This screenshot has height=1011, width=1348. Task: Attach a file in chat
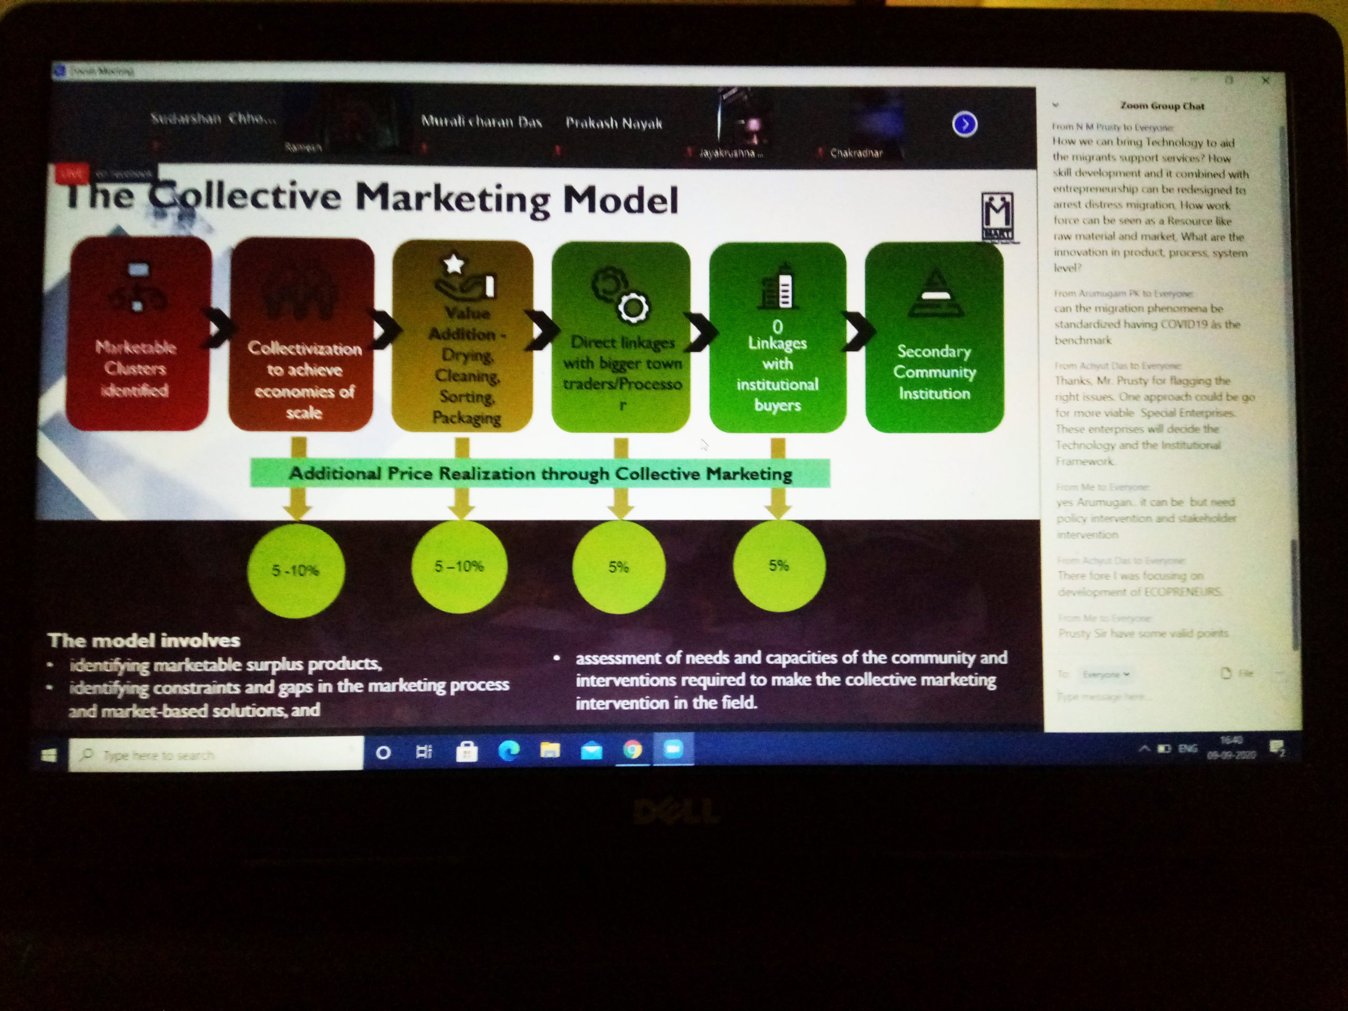pos(1238,673)
